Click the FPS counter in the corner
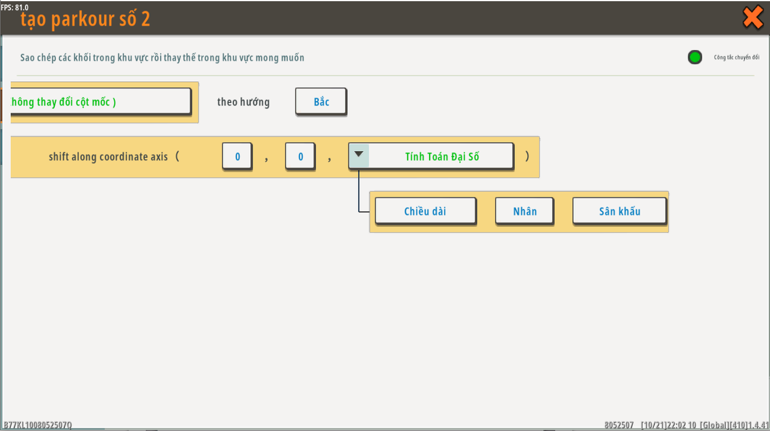This screenshot has width=770, height=431. 14,7
